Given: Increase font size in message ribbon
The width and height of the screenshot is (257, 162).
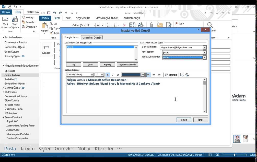Looking at the screenshot, I should [98, 25].
